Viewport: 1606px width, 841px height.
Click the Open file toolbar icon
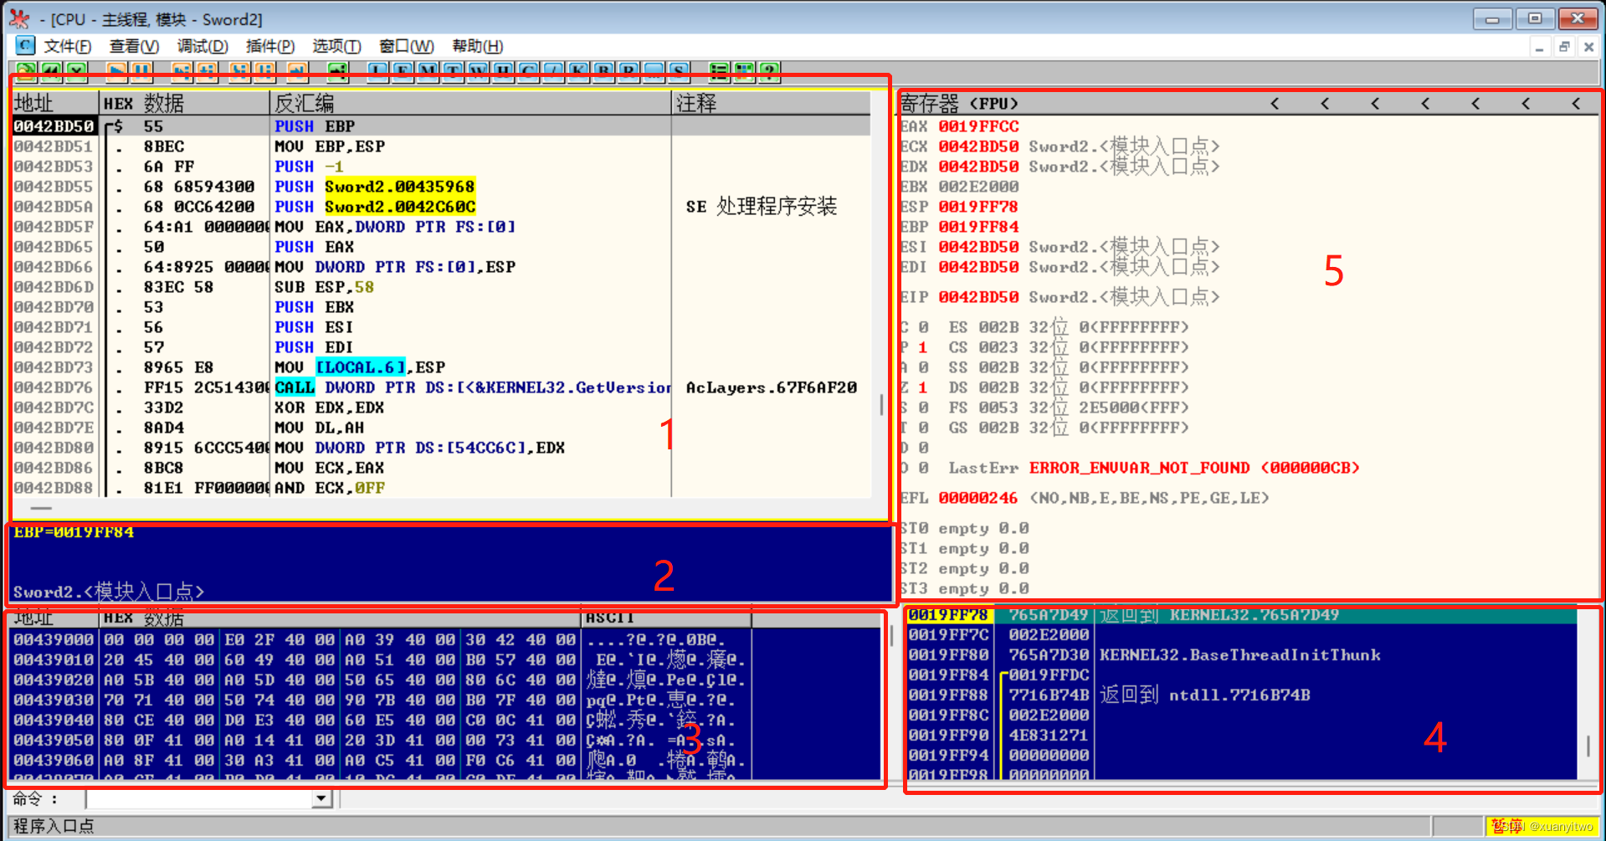pyautogui.click(x=27, y=72)
